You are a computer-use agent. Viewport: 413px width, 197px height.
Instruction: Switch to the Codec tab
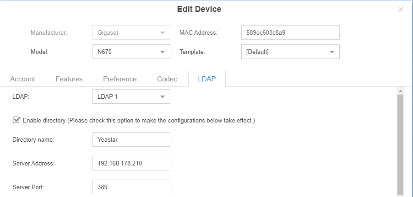point(167,79)
